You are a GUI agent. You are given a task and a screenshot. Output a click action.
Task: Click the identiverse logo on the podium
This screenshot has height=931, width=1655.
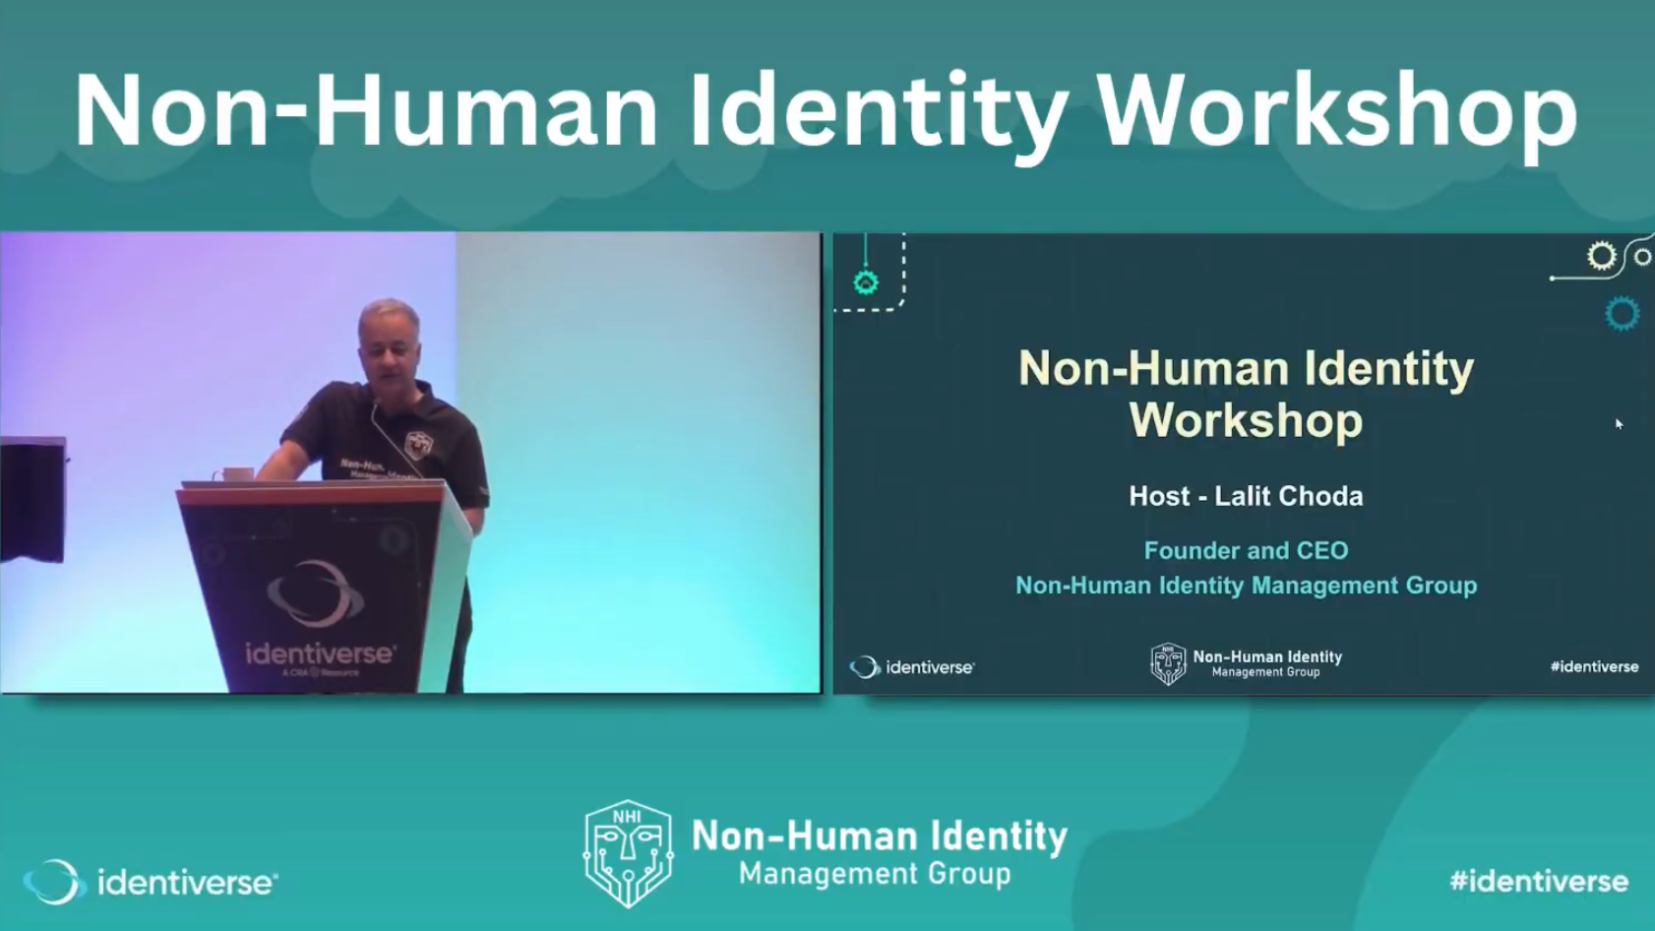tap(320, 620)
